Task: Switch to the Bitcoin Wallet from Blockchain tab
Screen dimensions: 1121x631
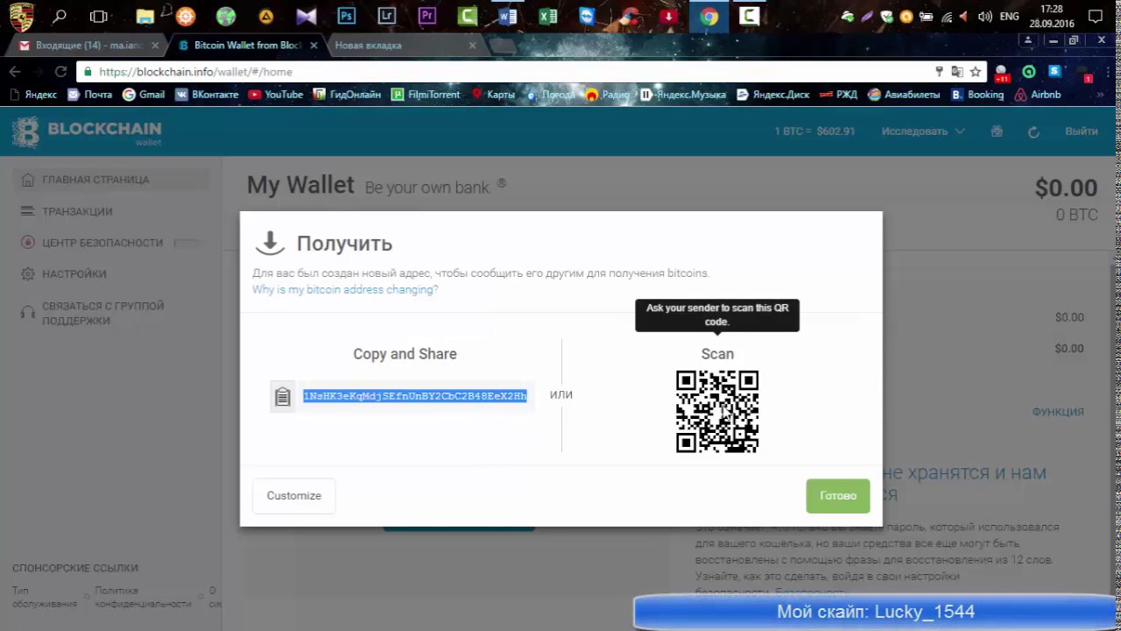Action: coord(247,46)
